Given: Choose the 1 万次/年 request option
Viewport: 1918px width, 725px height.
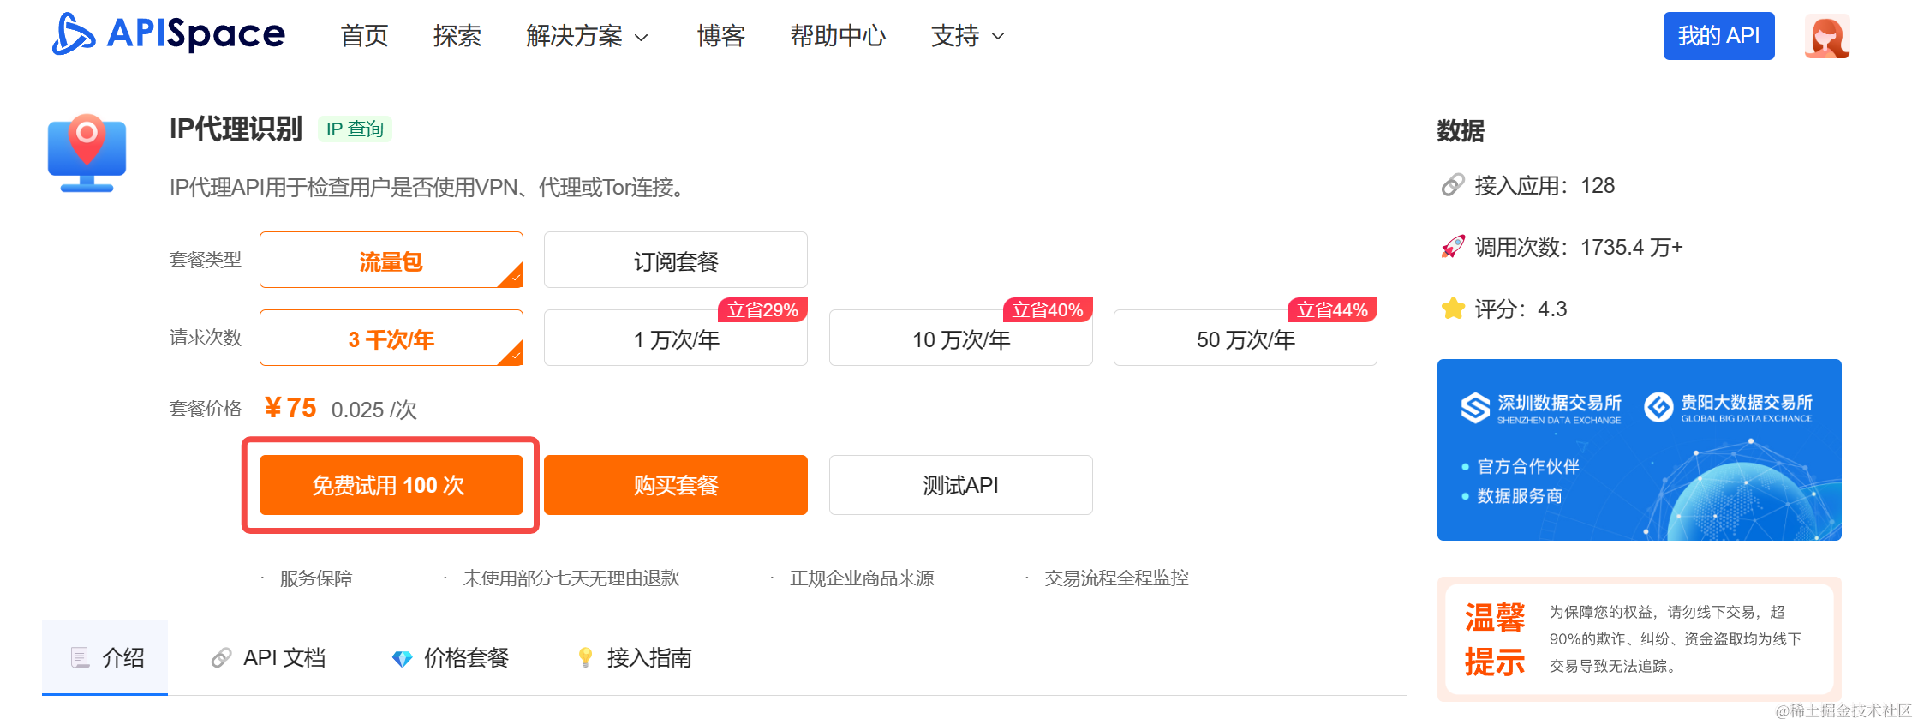Looking at the screenshot, I should coord(675,339).
